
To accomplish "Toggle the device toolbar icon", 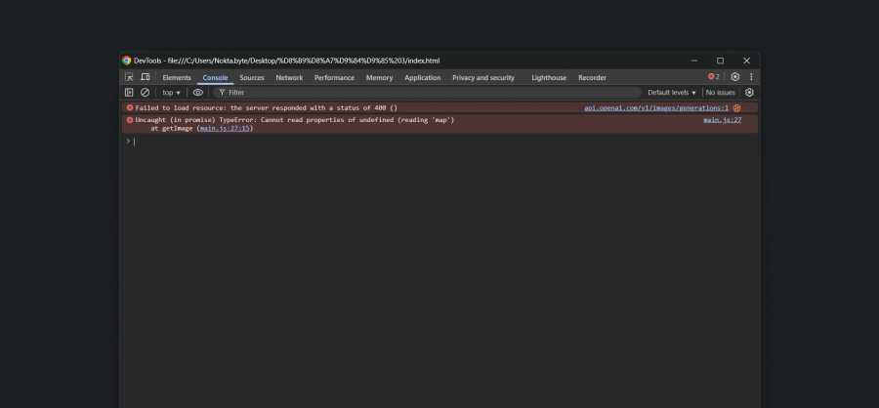I will (145, 77).
